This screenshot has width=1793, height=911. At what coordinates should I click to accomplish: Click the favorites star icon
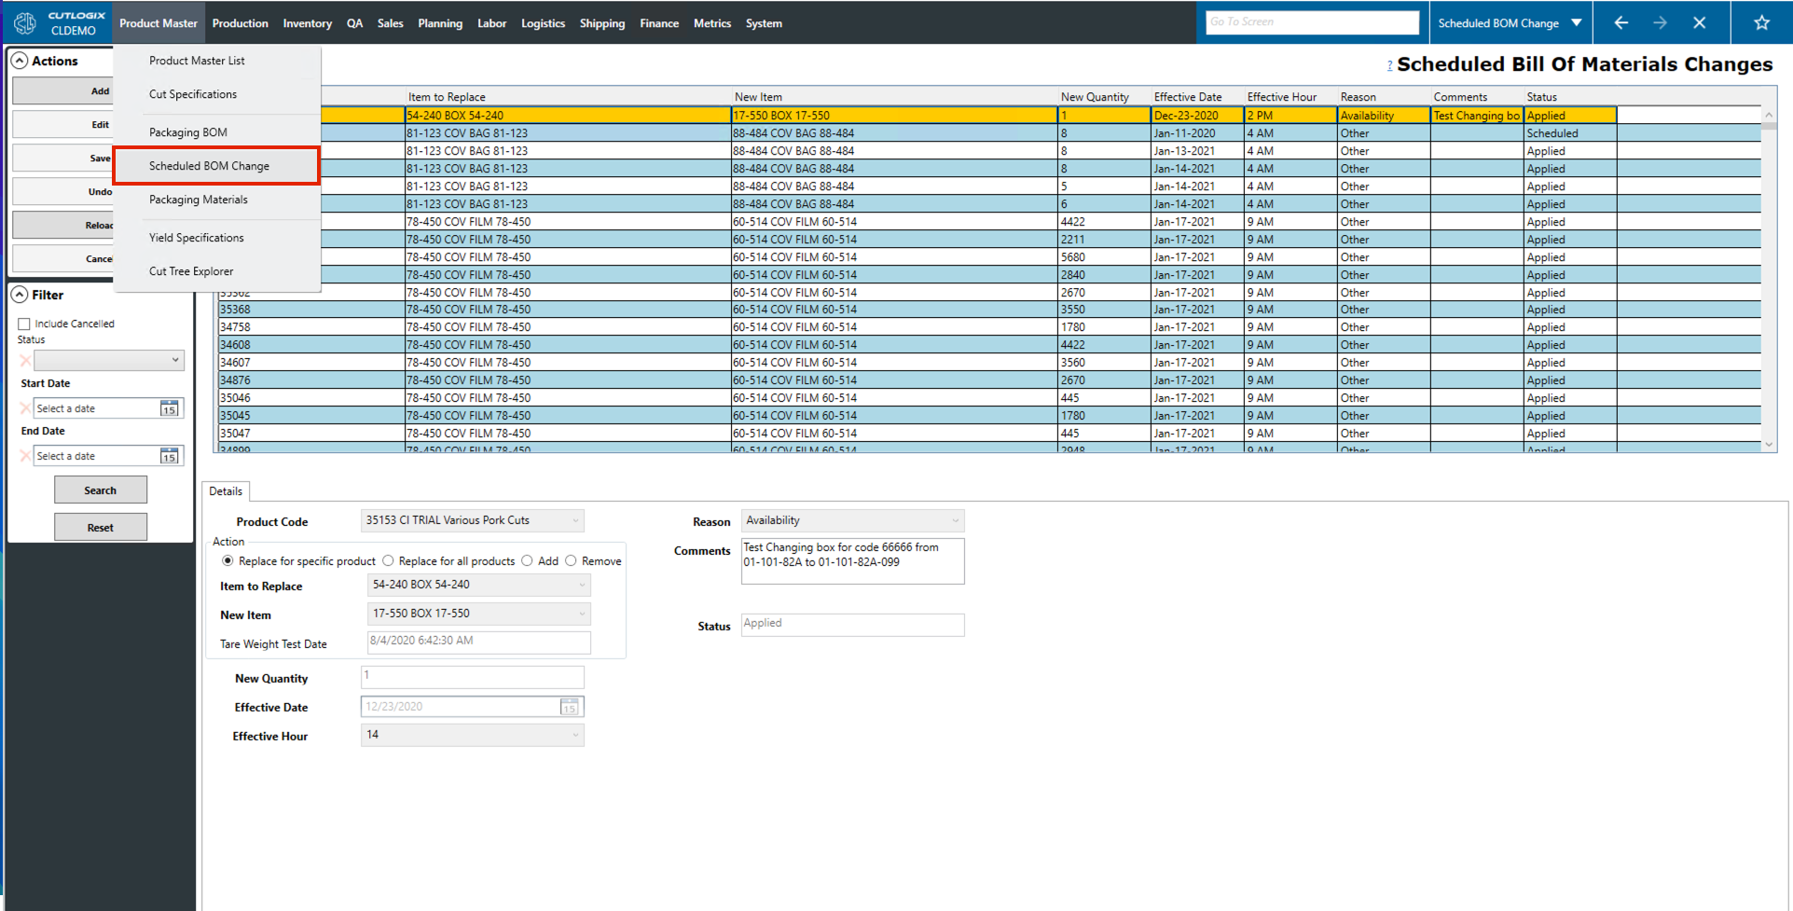tap(1760, 23)
